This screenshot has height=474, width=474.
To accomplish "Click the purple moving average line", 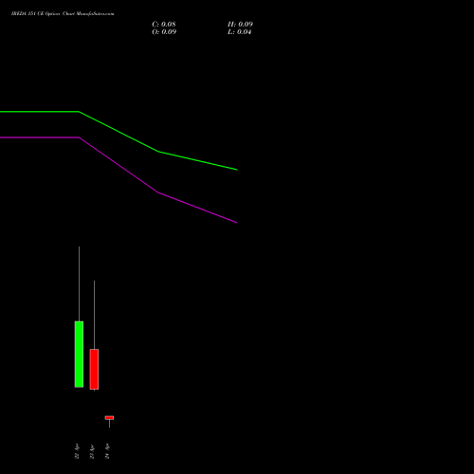I will click(x=118, y=165).
